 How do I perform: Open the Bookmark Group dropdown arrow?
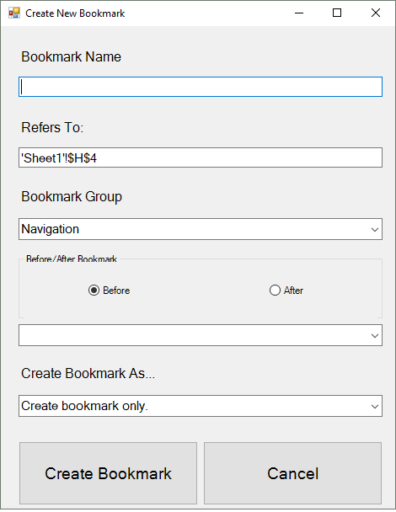(x=375, y=229)
